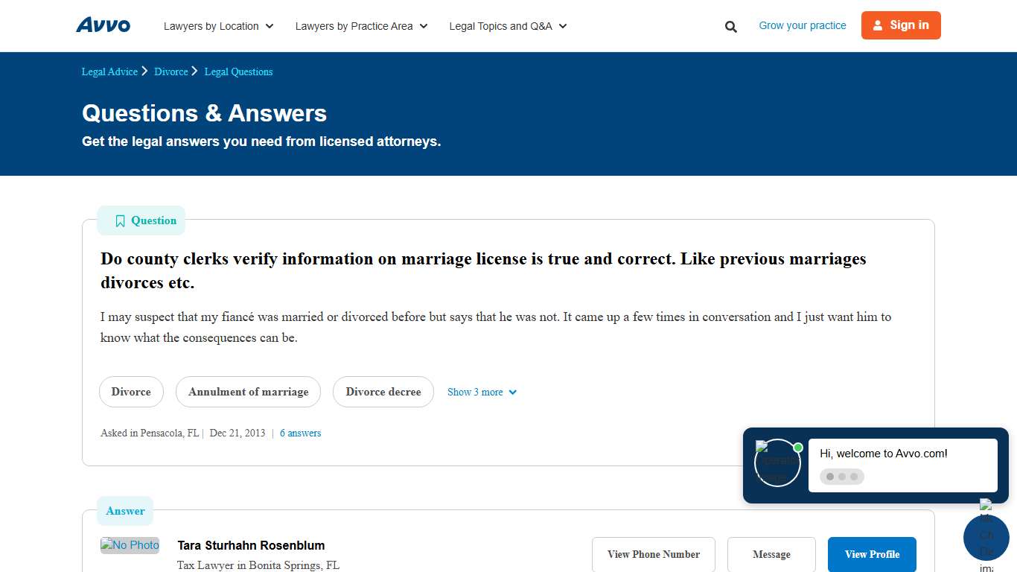Click the chat agent avatar photo
This screenshot has height=572, width=1017.
pos(777,463)
